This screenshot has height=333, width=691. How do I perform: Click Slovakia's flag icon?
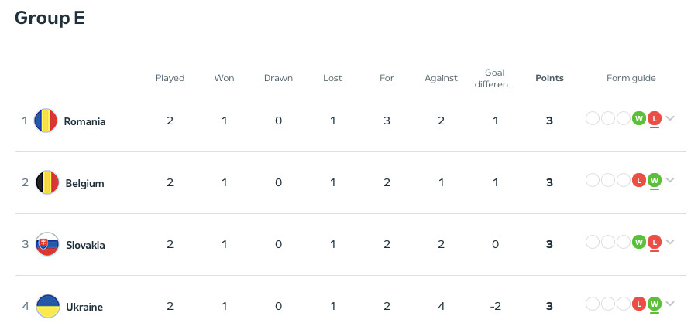47,245
